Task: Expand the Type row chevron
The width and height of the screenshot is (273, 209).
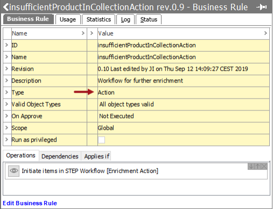Action: (x=6, y=92)
